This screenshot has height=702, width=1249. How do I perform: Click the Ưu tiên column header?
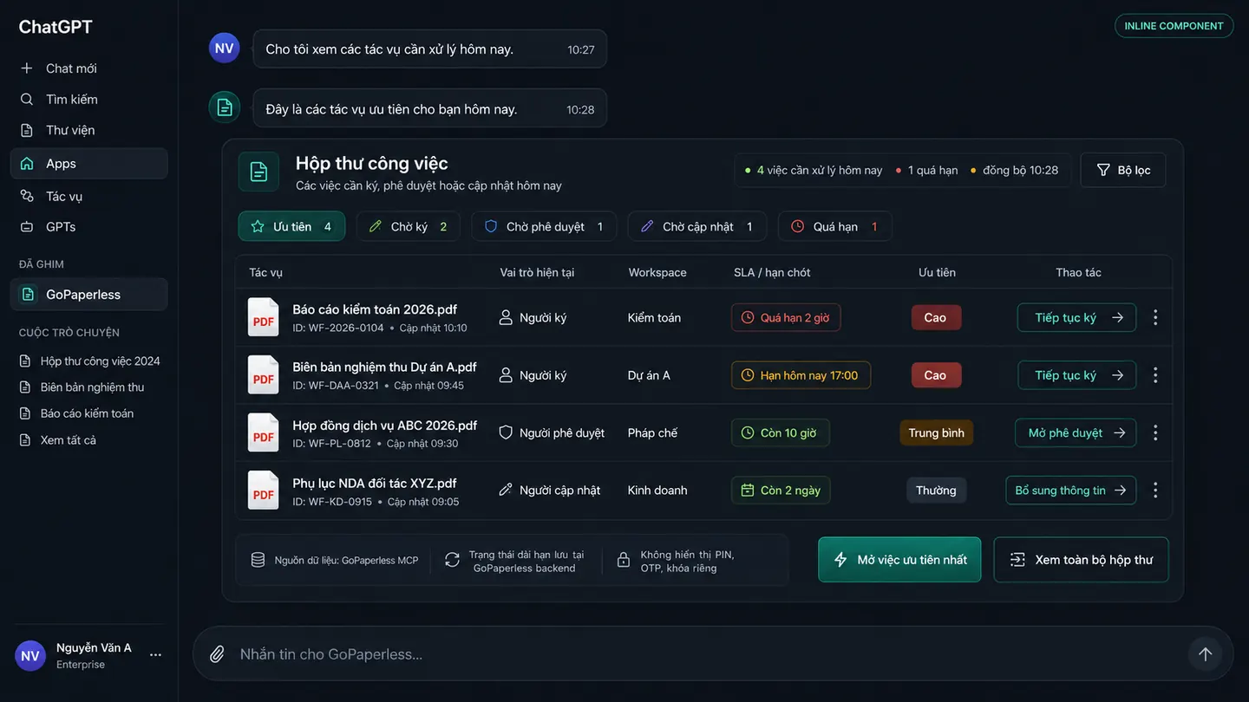click(x=937, y=272)
